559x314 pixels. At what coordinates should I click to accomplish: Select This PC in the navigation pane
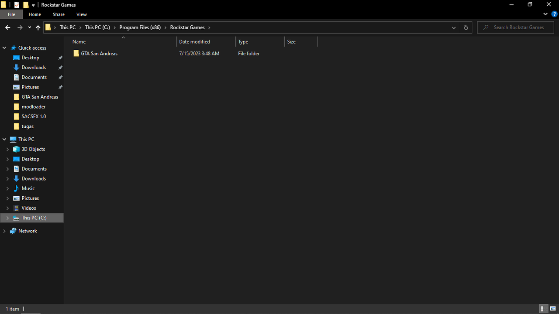coord(26,139)
